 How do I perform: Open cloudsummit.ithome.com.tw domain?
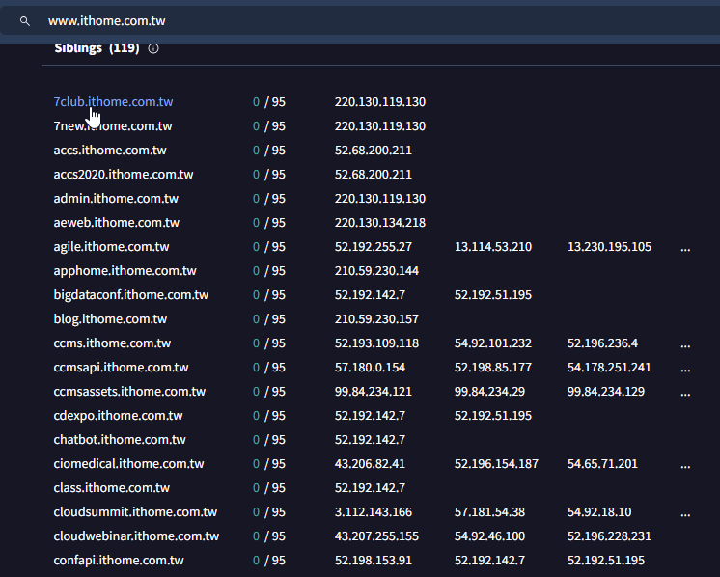coord(135,511)
